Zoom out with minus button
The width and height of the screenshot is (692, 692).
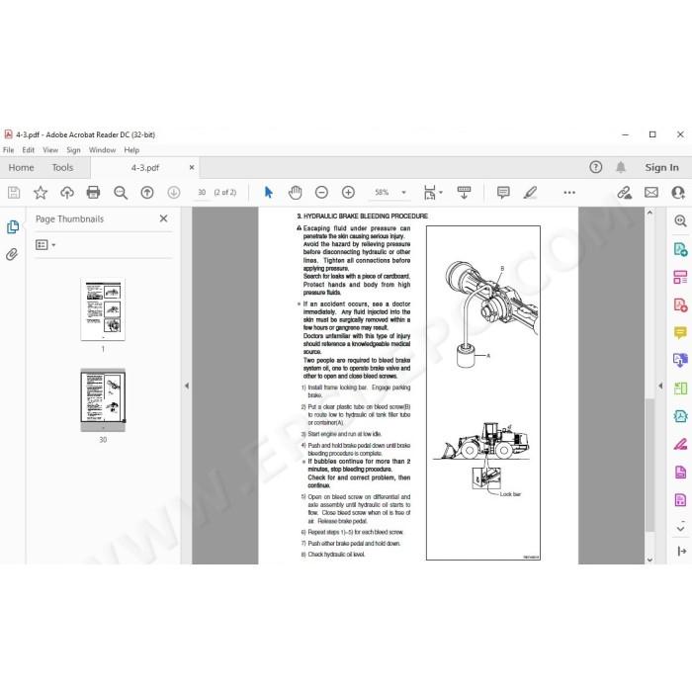click(x=321, y=193)
